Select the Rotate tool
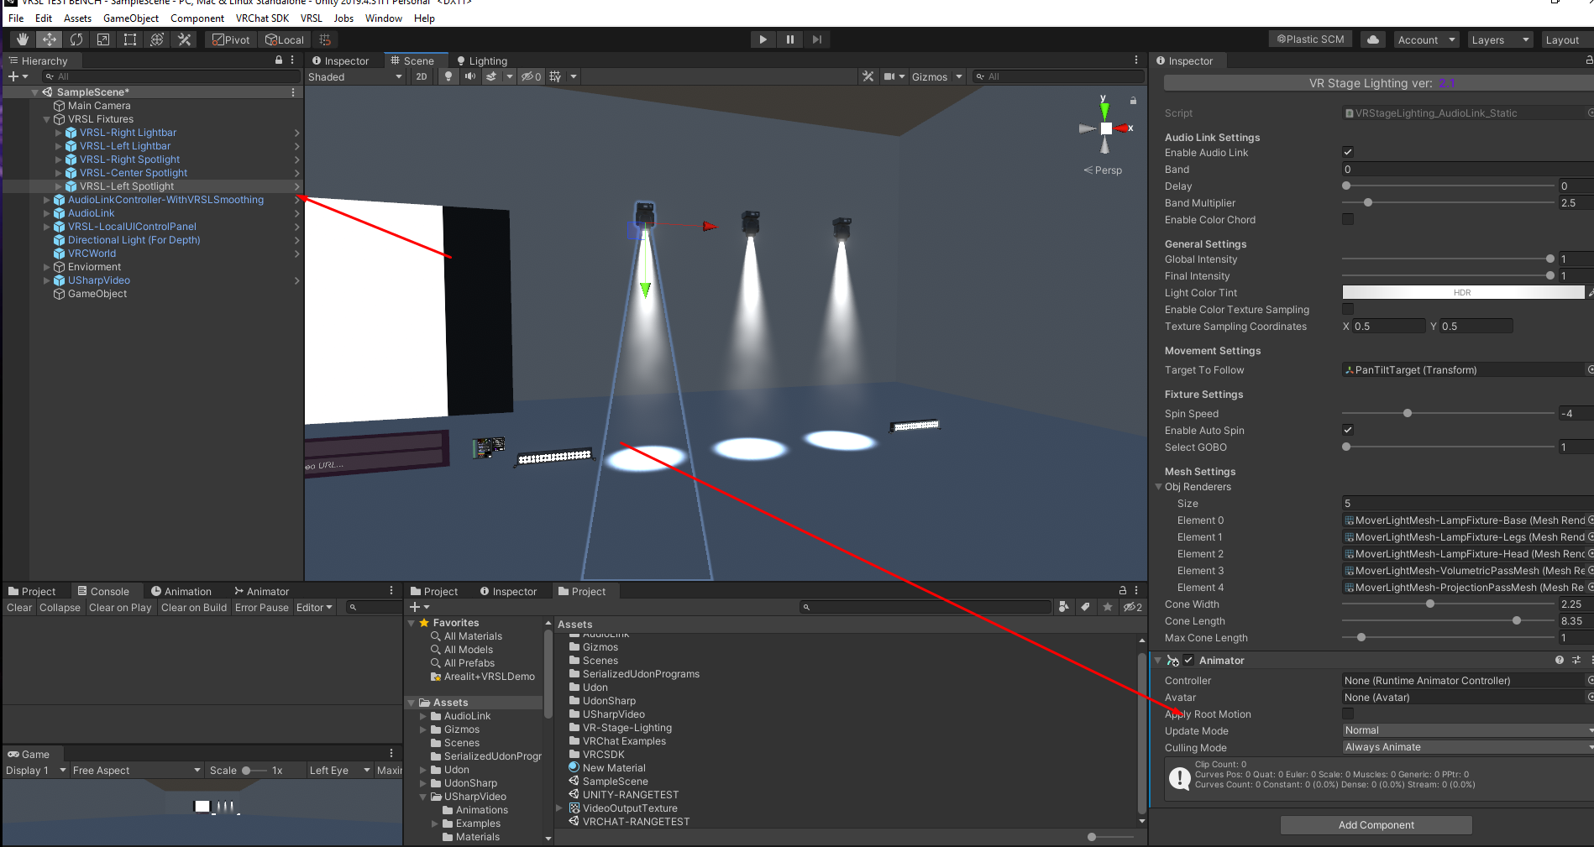 tap(76, 39)
